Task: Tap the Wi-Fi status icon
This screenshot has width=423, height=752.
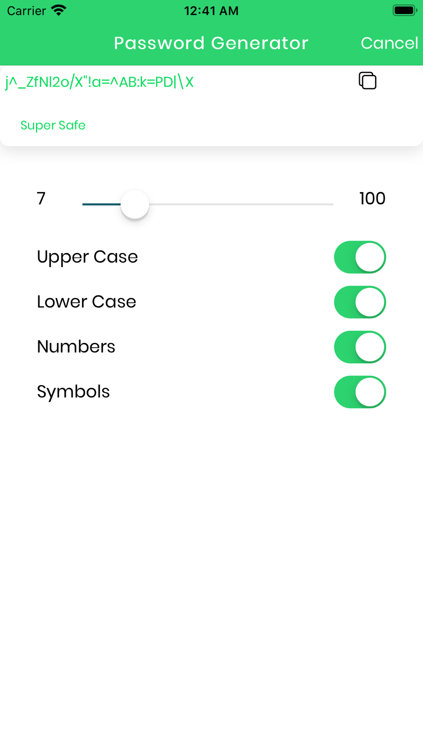Action: point(59,10)
